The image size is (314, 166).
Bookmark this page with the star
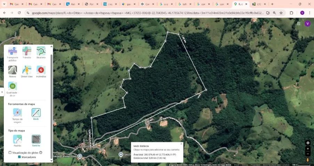point(281,13)
